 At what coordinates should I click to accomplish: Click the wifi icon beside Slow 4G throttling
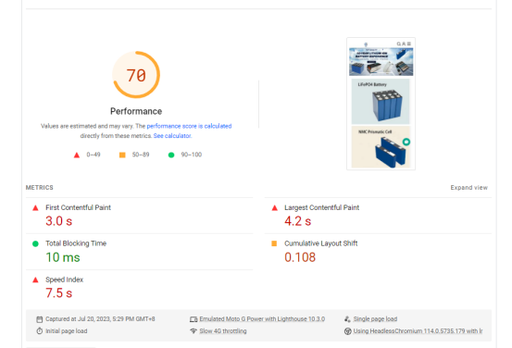pyautogui.click(x=194, y=331)
